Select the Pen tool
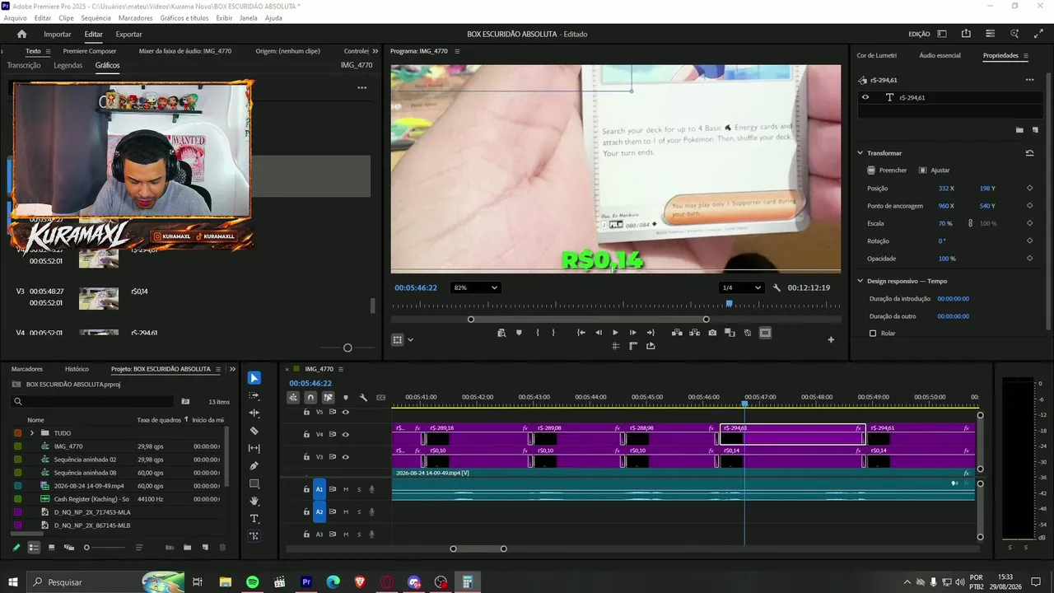1054x593 pixels. [x=254, y=466]
